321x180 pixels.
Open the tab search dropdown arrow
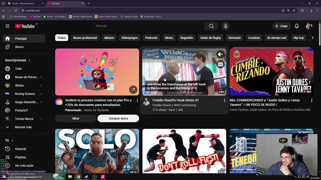click(3, 3)
